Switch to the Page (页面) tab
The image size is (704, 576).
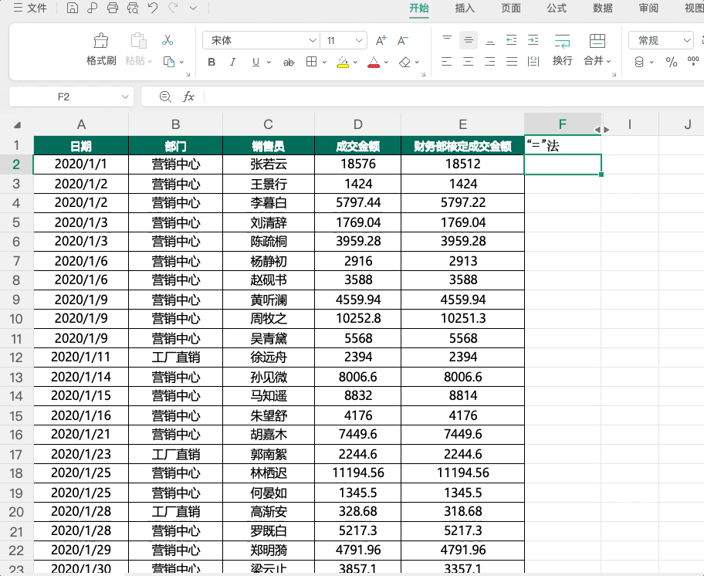pyautogui.click(x=511, y=8)
